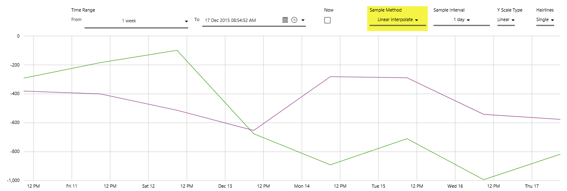Open the calendar date picker icon

coord(285,20)
